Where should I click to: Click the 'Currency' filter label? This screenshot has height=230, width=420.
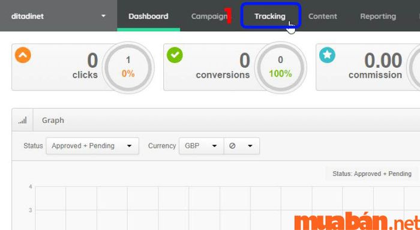pos(162,146)
